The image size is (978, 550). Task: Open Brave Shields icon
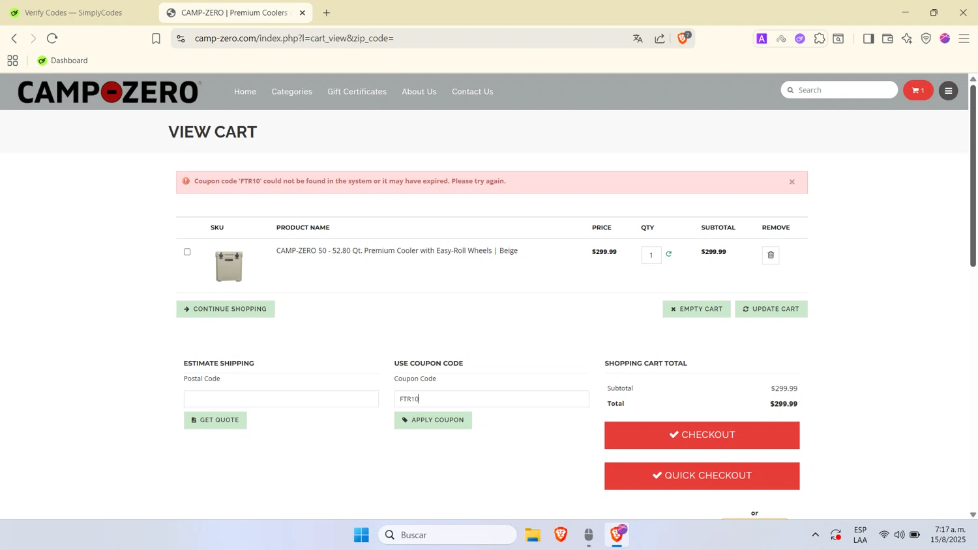click(683, 38)
